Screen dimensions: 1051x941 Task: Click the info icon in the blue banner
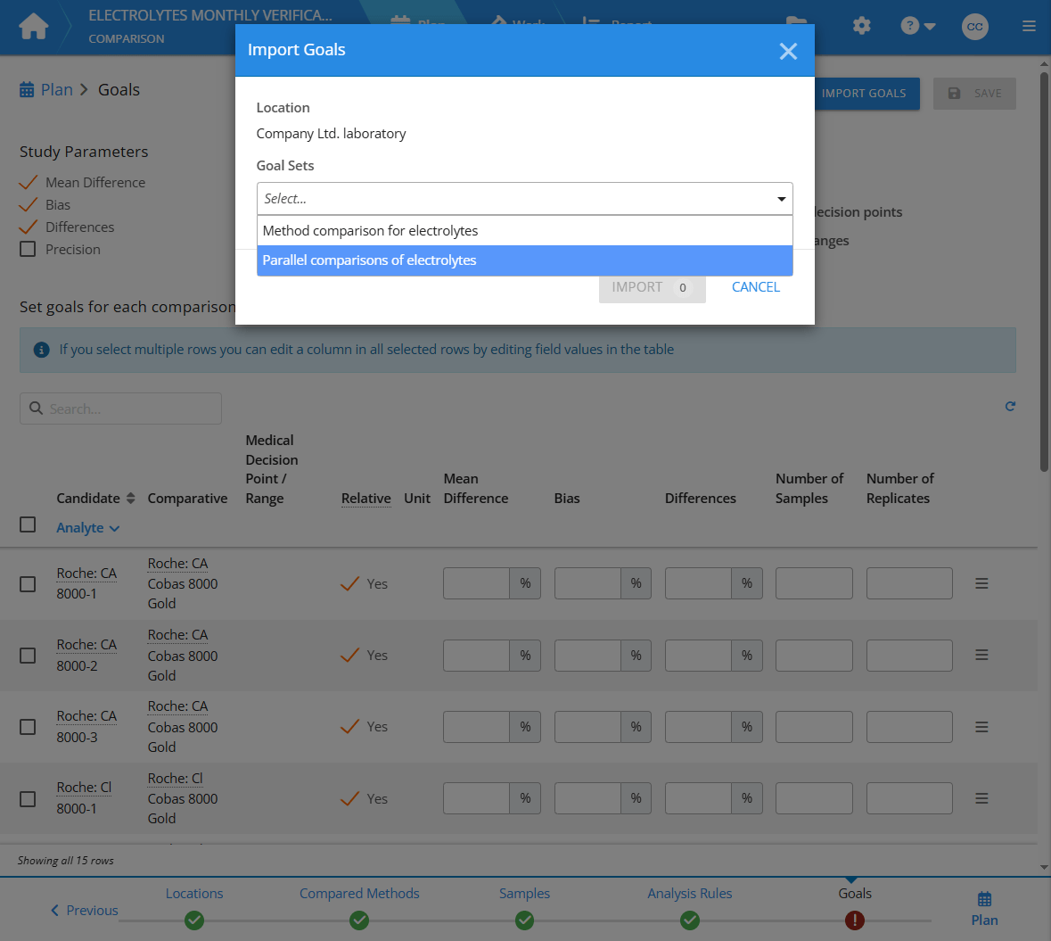click(x=41, y=350)
